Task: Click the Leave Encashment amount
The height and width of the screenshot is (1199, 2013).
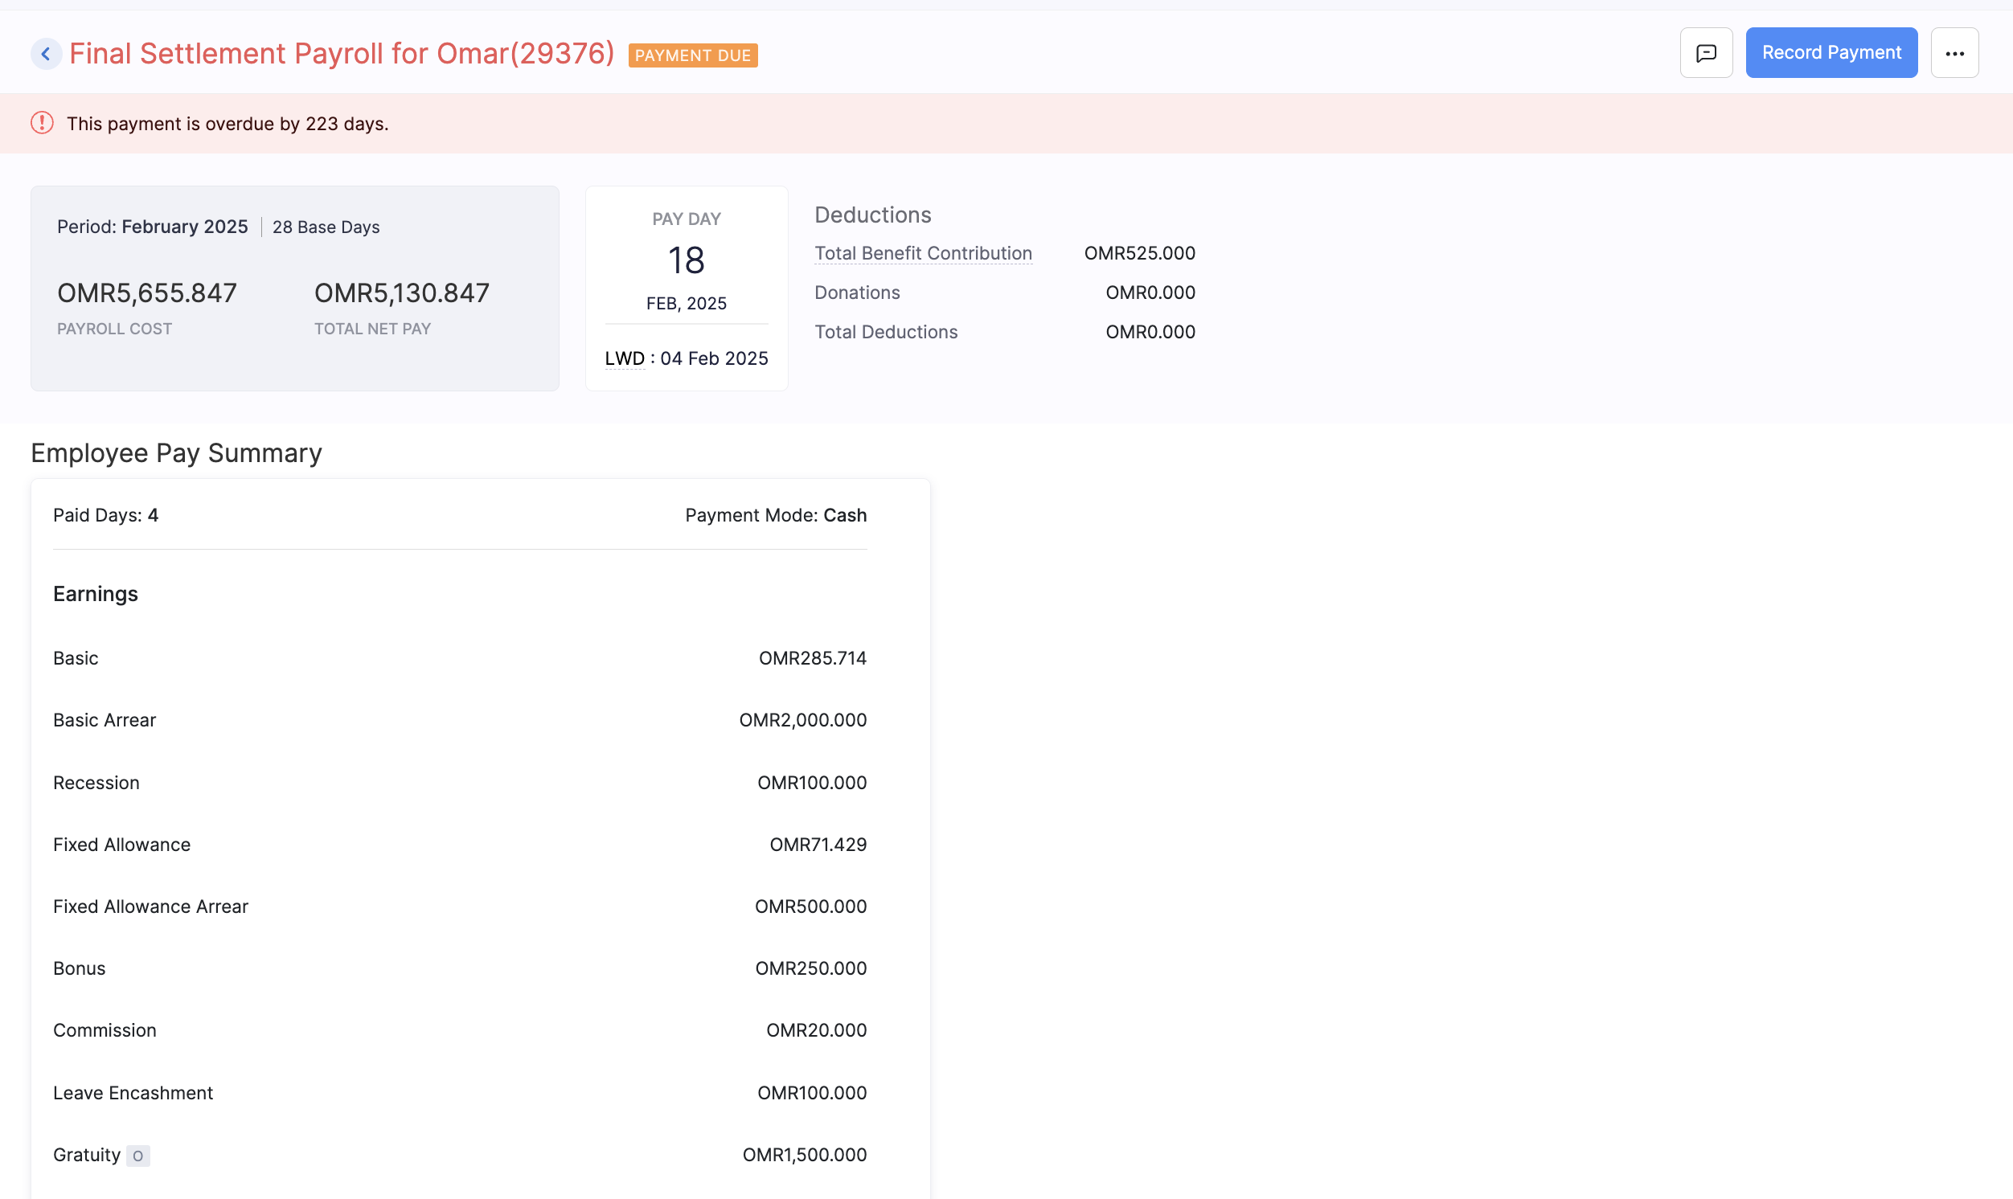Action: point(811,1093)
